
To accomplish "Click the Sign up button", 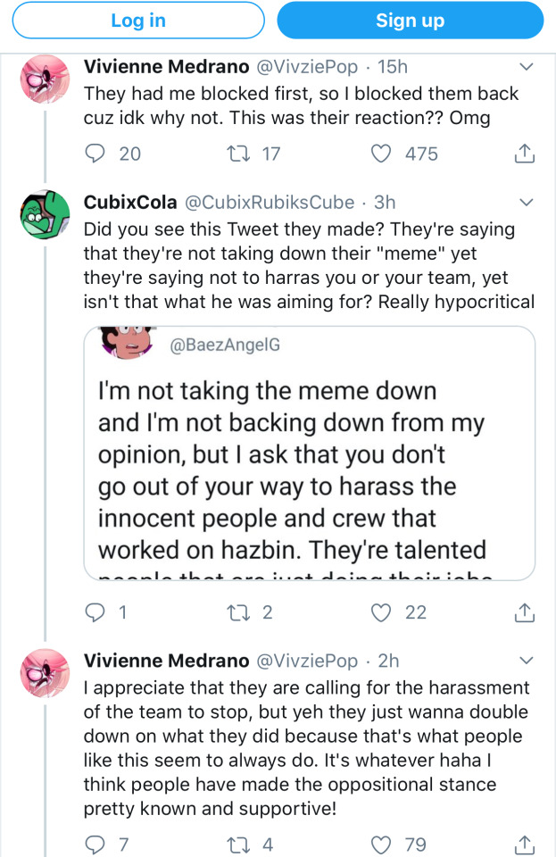I will point(410,21).
